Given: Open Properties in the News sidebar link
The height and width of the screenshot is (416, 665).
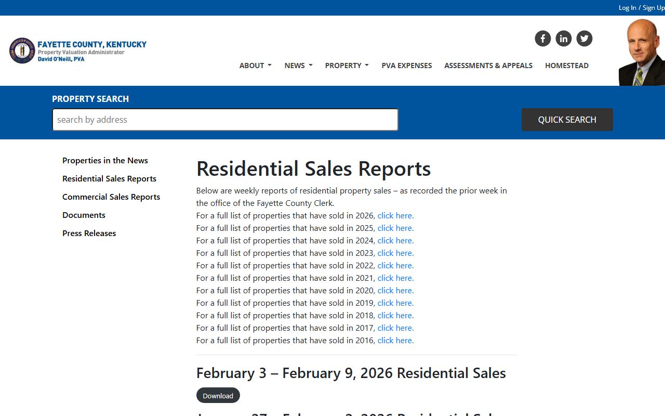Looking at the screenshot, I should coord(105,161).
